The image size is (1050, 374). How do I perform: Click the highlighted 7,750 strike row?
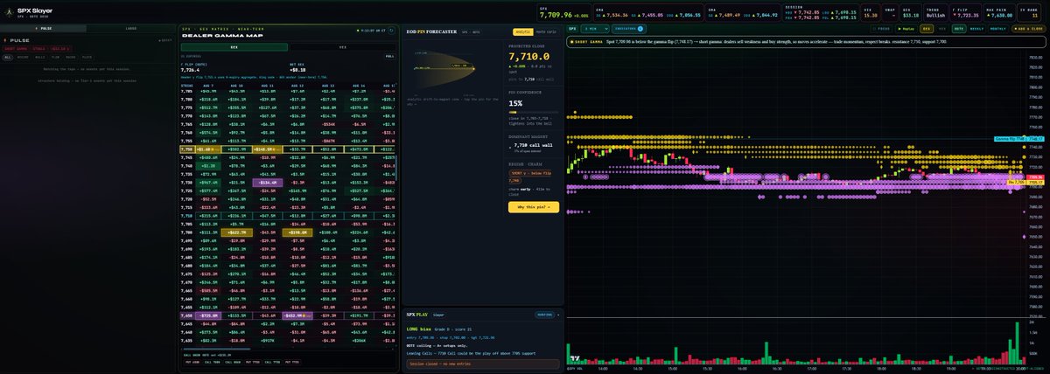[287, 149]
